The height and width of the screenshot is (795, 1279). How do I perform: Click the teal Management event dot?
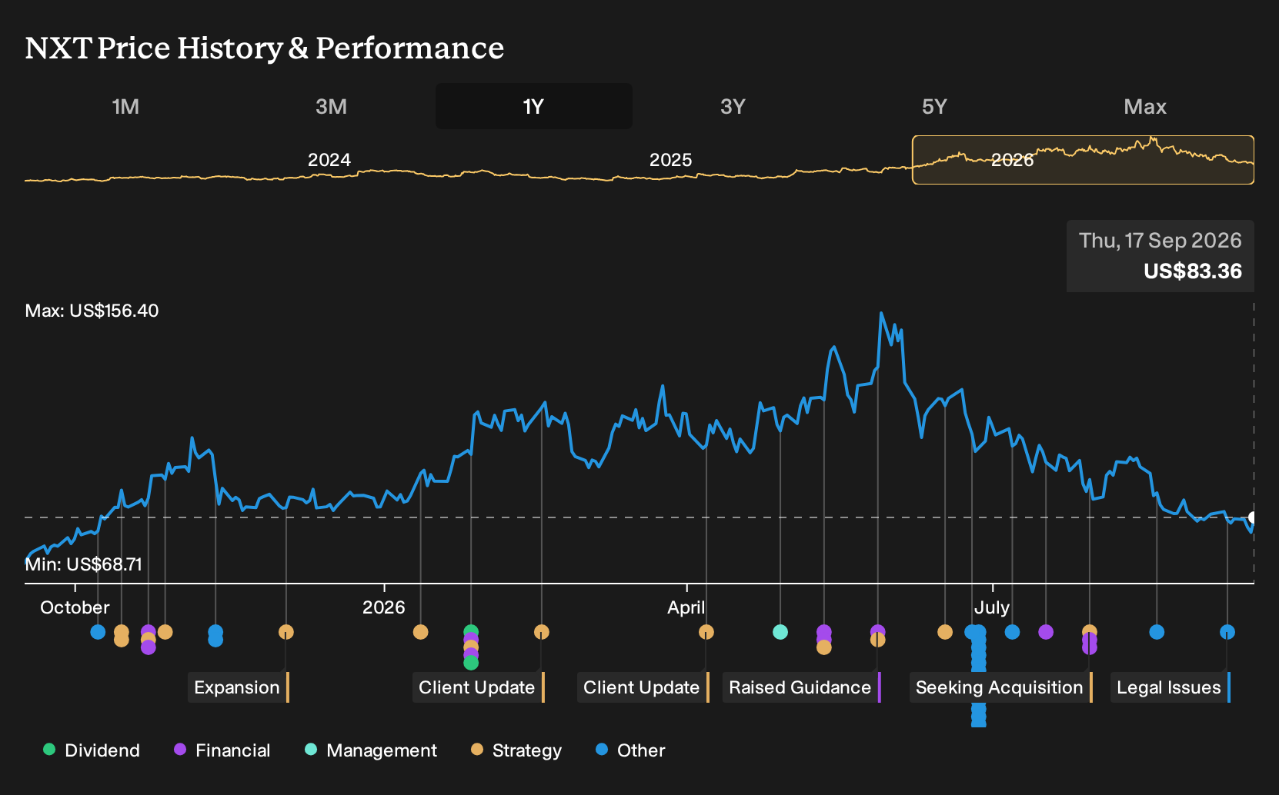[x=780, y=632]
